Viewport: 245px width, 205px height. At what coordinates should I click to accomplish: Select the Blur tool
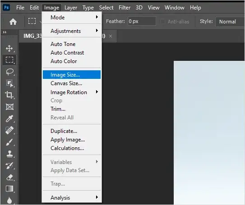(x=9, y=200)
